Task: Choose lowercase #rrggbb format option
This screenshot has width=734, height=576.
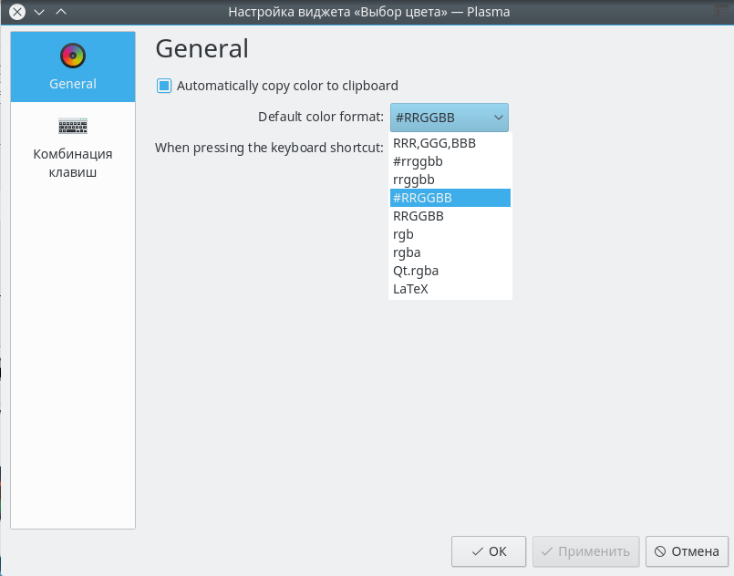Action: [450, 161]
